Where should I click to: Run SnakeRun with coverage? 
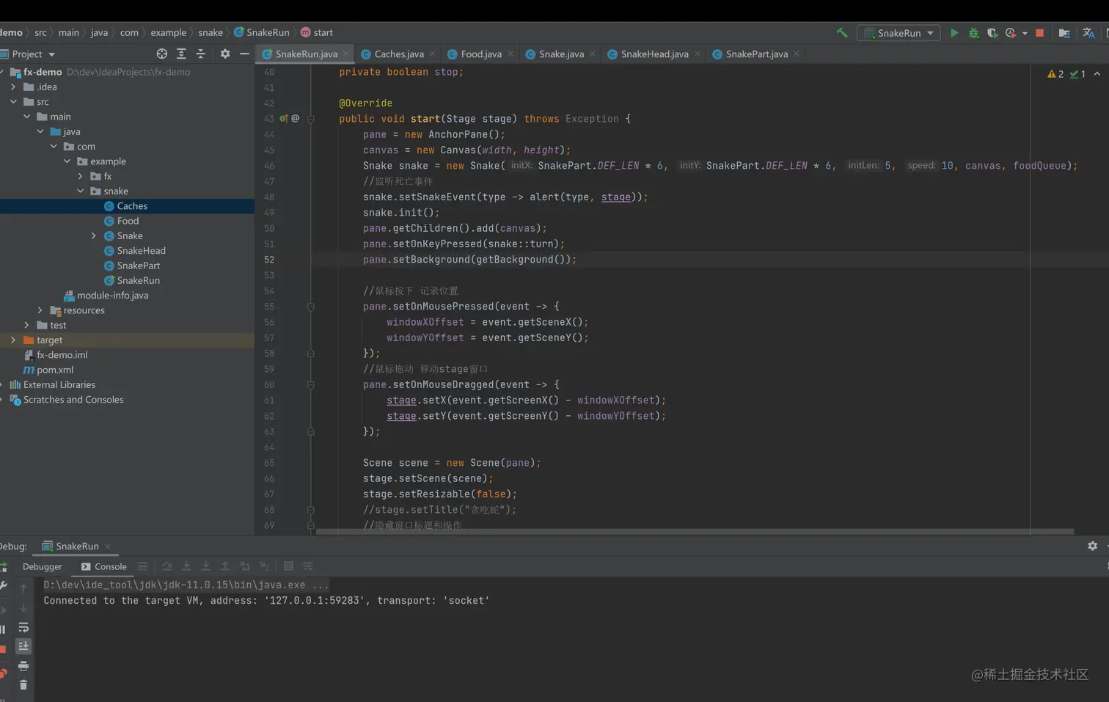click(992, 33)
